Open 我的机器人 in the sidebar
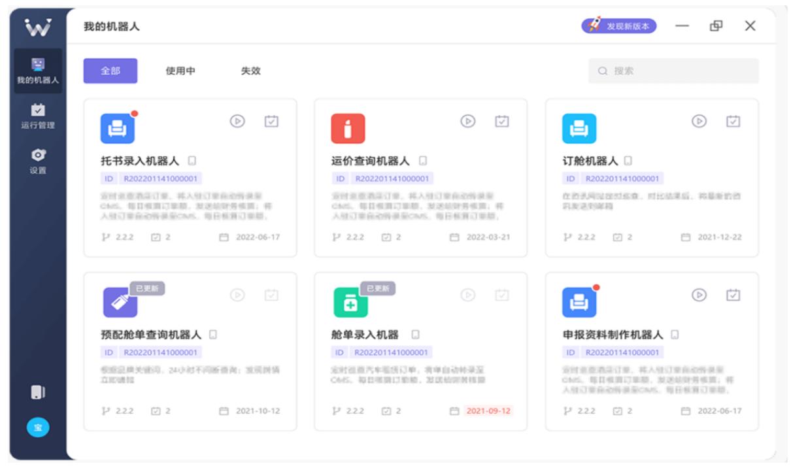Screen dimensions: 791x470 (38, 71)
